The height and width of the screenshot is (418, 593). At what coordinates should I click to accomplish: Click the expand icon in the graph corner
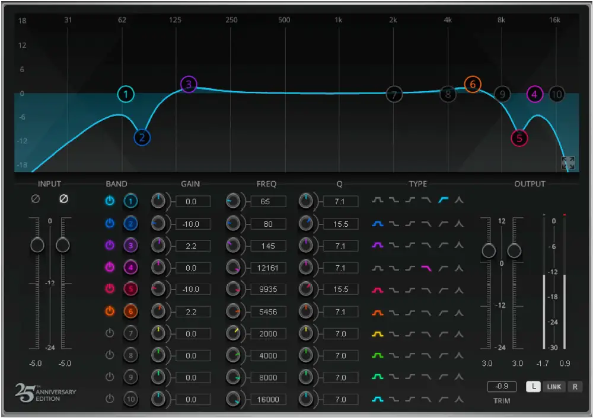(x=569, y=163)
